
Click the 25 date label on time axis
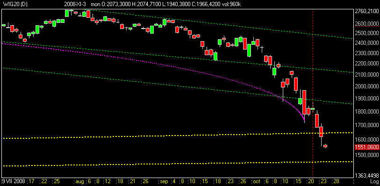[x=57, y=181]
